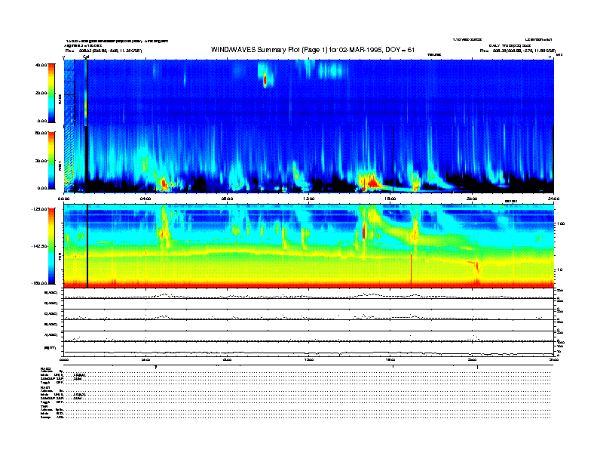
Task: Select the 60.00 tick on RAD1 color scale
Action: pyautogui.click(x=41, y=133)
